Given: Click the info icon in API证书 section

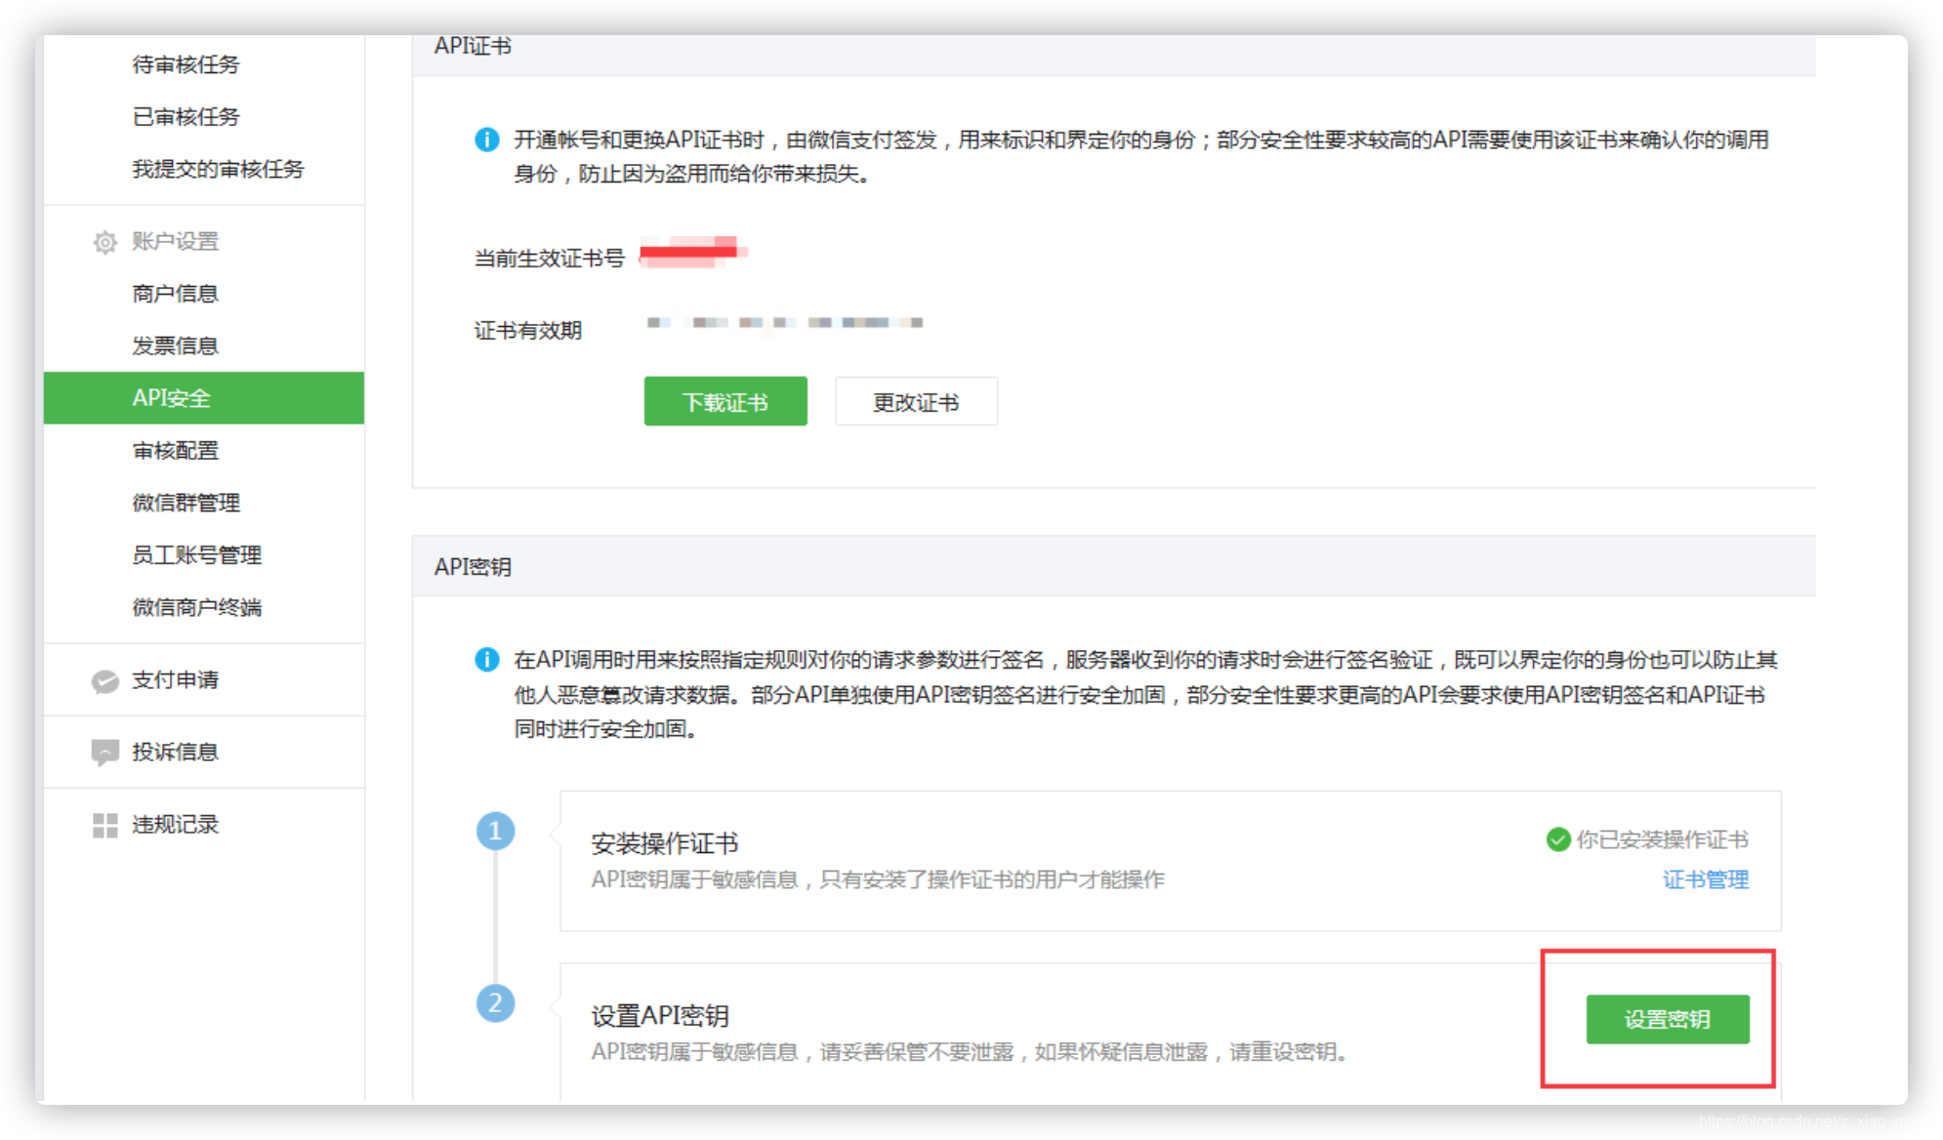Looking at the screenshot, I should click(x=486, y=140).
